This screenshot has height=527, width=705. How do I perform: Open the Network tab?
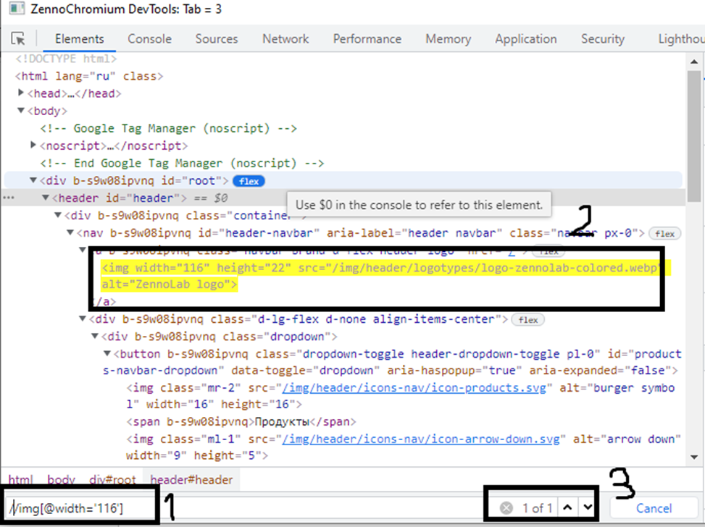[285, 39]
